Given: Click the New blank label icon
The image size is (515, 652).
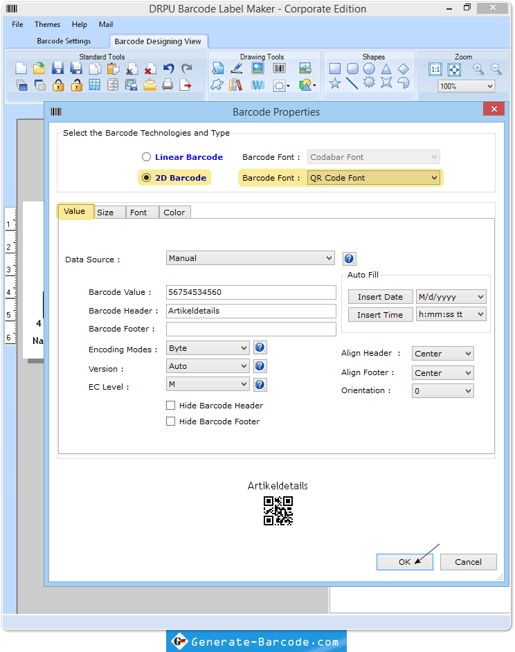Looking at the screenshot, I should tap(21, 69).
